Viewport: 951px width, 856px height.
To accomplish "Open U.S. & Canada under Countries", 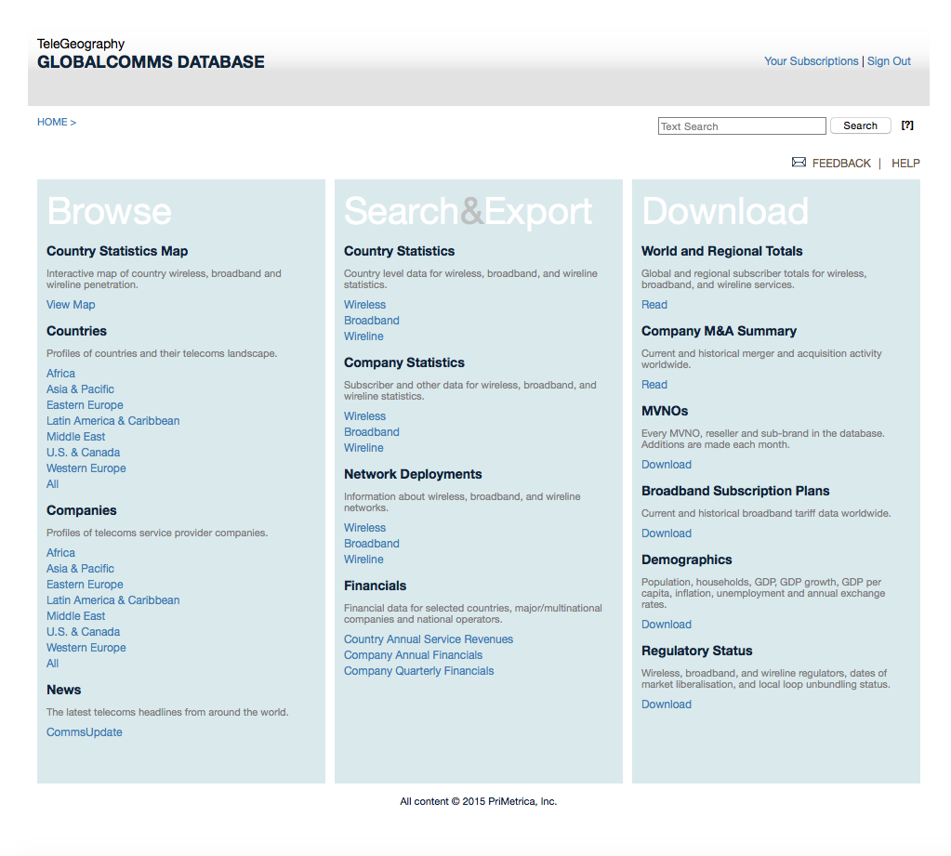I will tap(83, 453).
